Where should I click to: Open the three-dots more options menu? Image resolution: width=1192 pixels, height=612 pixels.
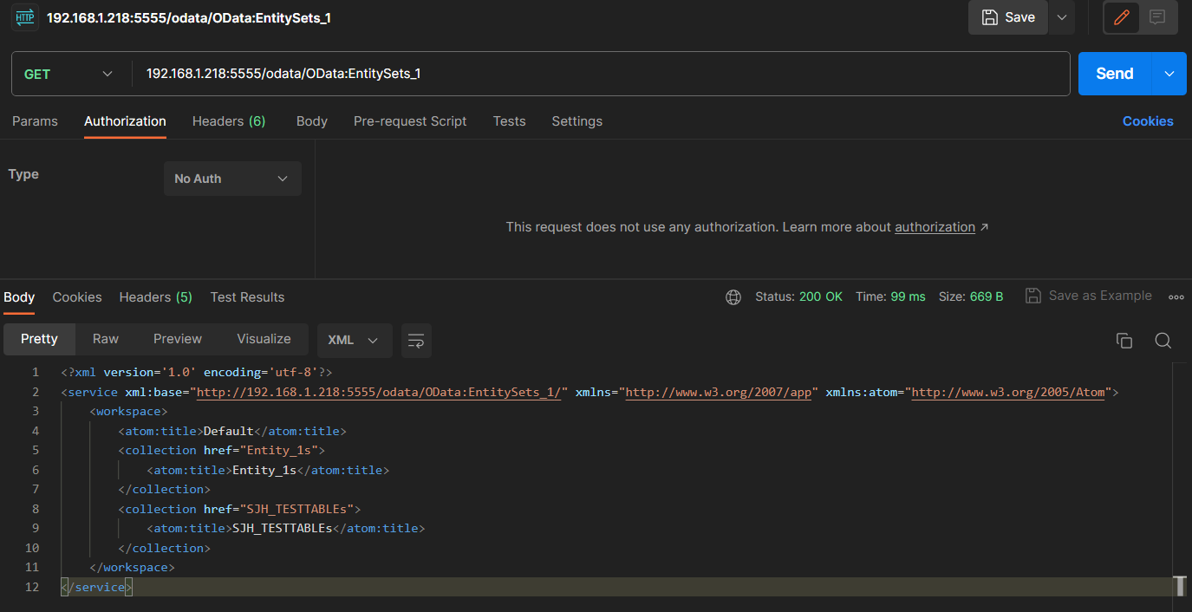1176,296
